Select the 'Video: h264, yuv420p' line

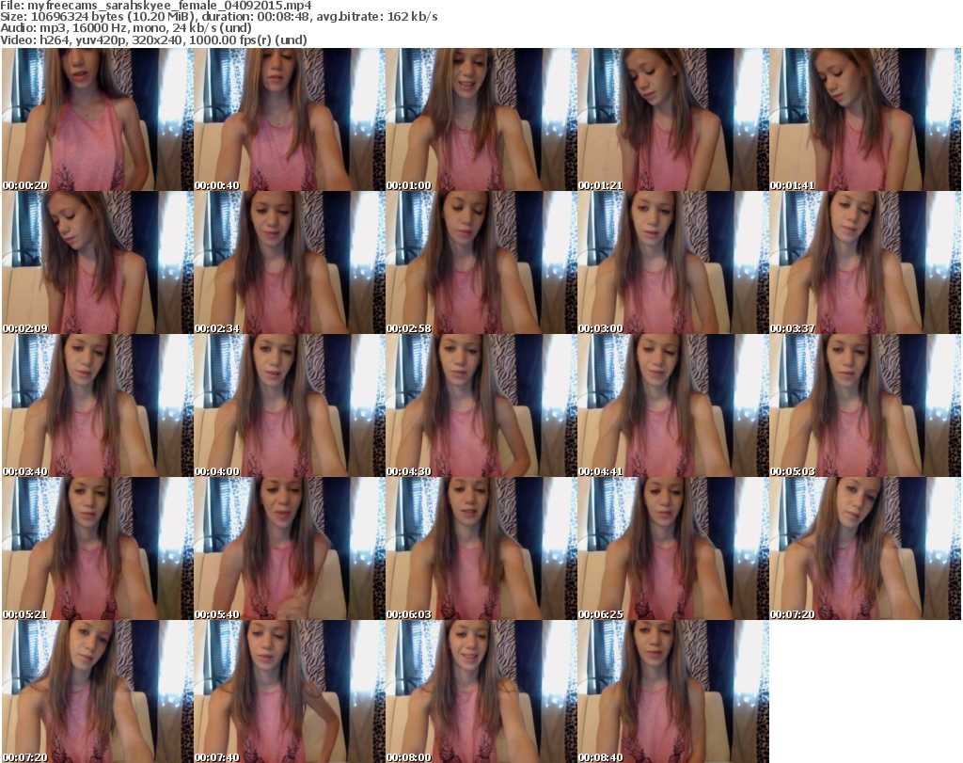(x=153, y=40)
